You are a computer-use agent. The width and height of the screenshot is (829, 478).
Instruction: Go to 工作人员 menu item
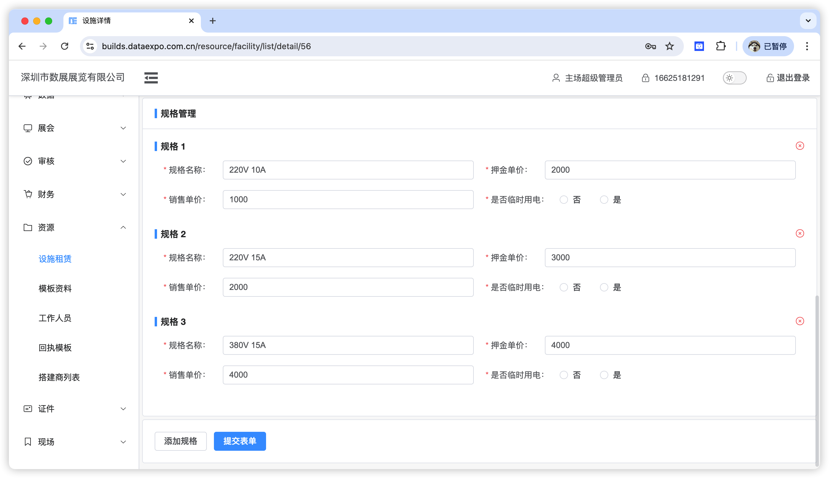[55, 318]
